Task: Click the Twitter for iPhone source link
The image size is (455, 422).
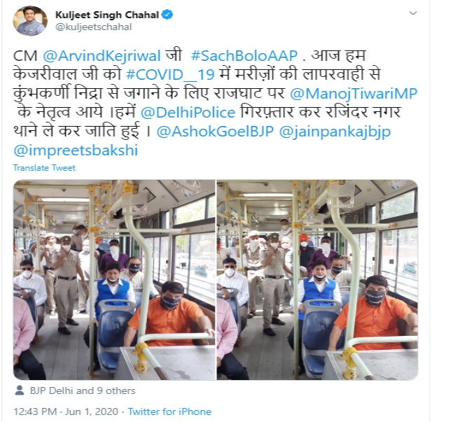Action: pos(169,412)
